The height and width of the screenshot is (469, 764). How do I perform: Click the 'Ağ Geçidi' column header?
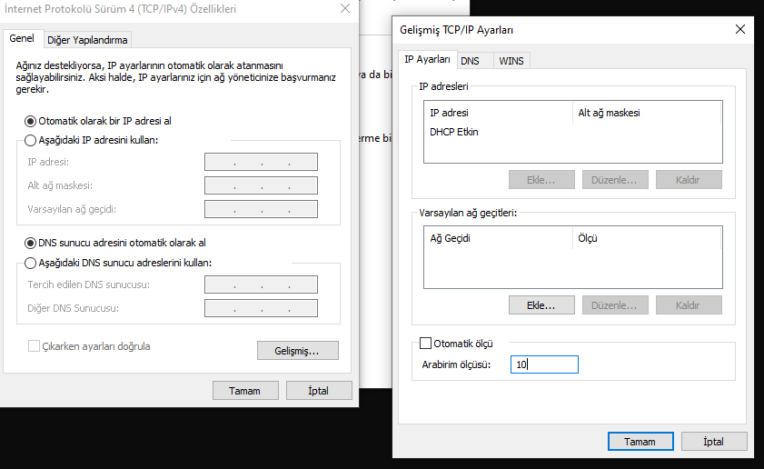click(499, 238)
